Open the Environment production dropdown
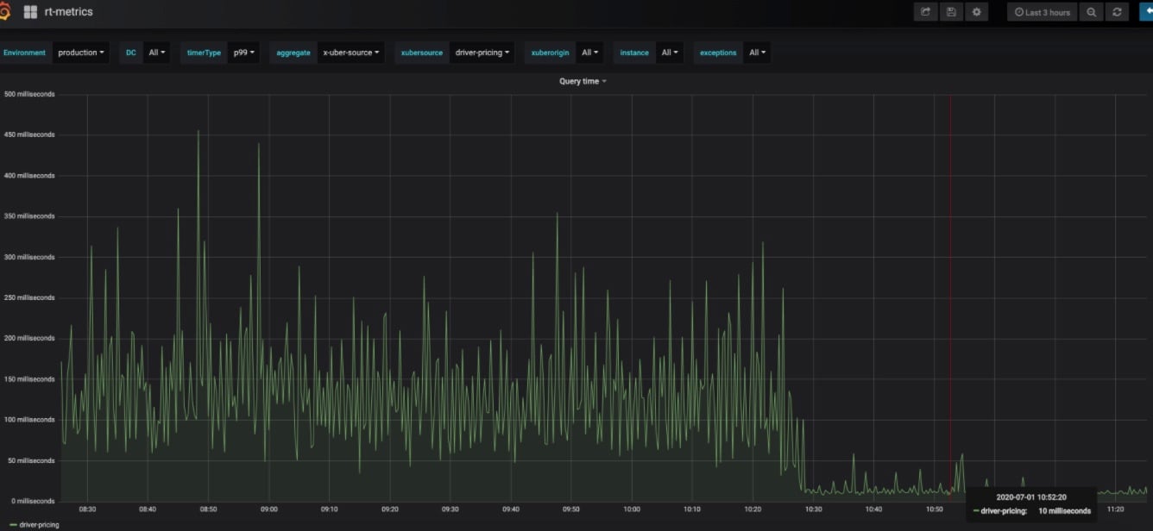Image resolution: width=1153 pixels, height=531 pixels. (x=80, y=53)
